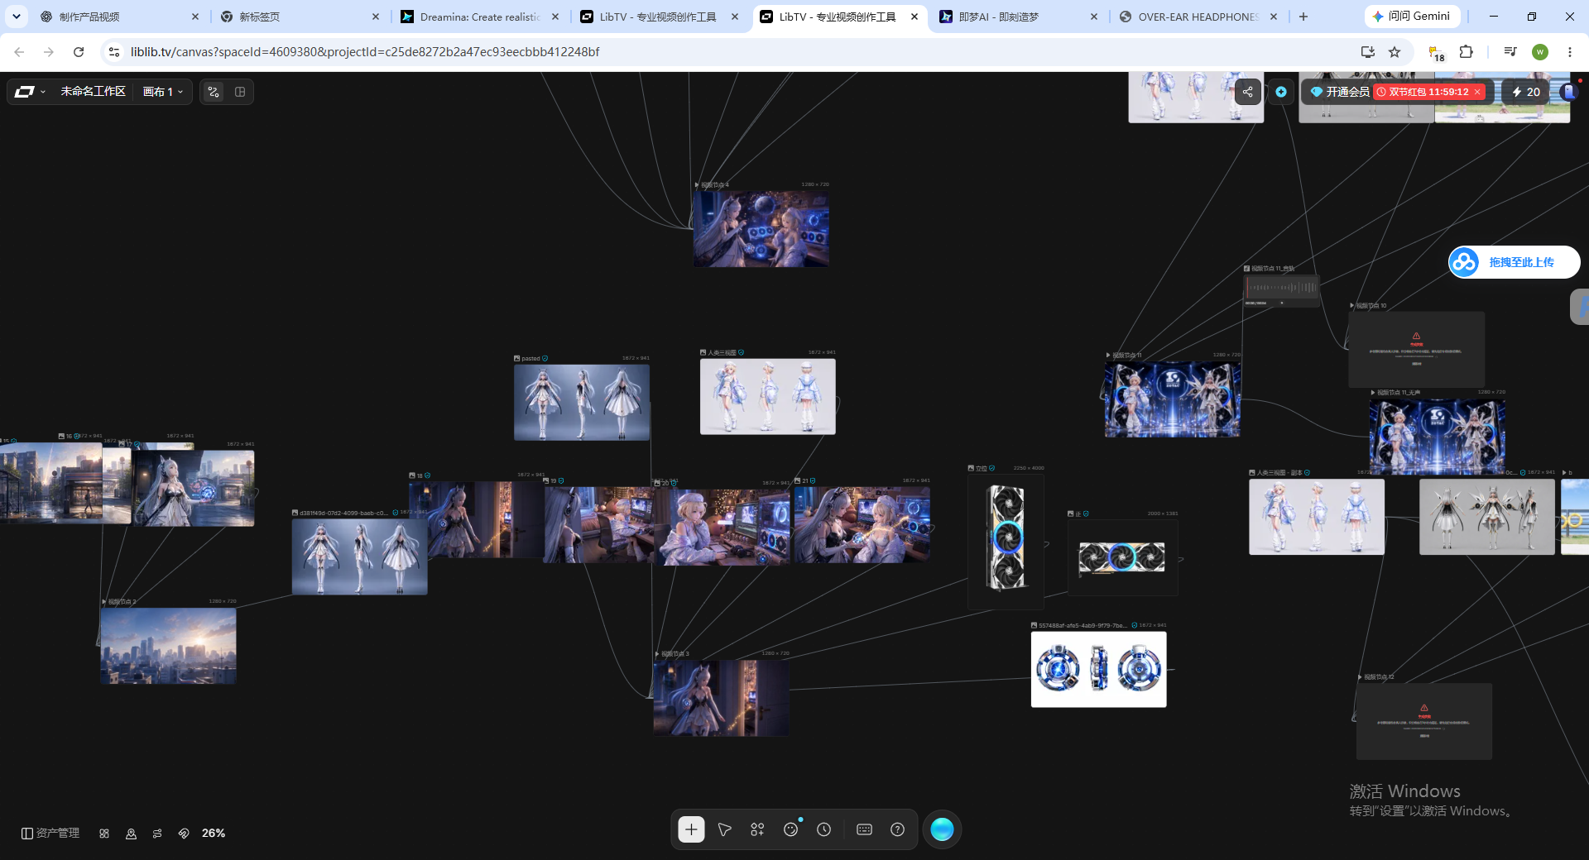Viewport: 1589px width, 860px height.
Task: Open the history clock icon
Action: (x=823, y=829)
